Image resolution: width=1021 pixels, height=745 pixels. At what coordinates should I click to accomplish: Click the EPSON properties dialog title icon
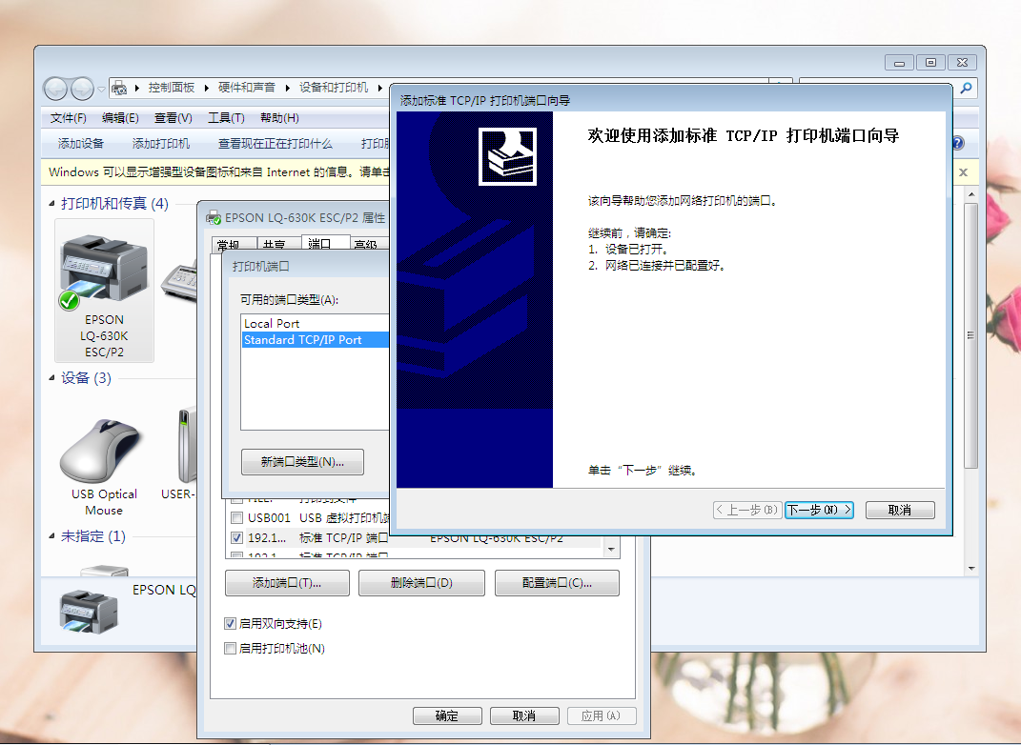[213, 217]
